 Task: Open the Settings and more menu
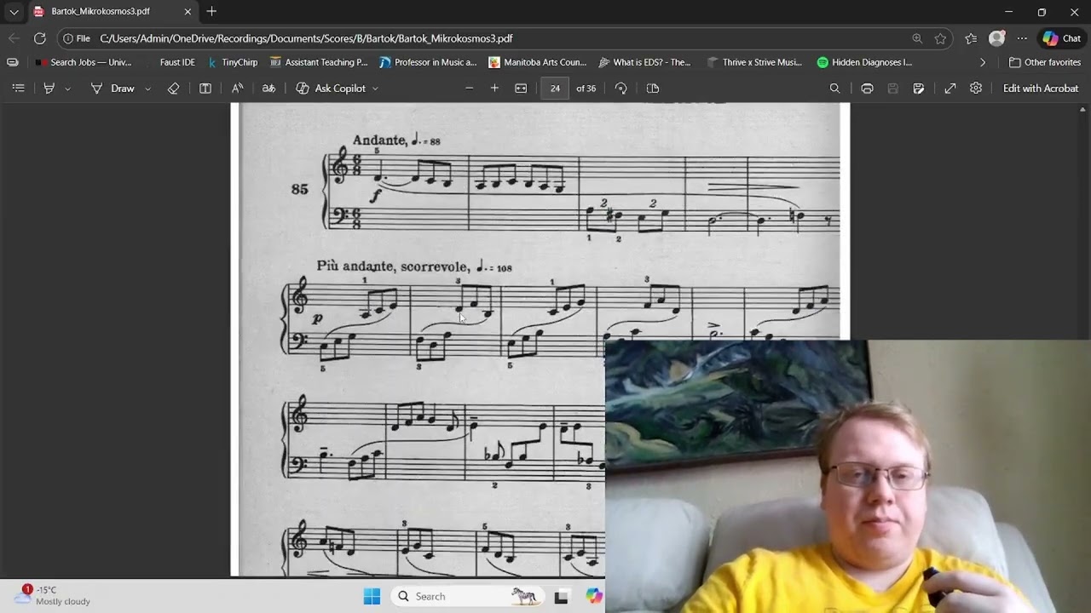click(x=1022, y=38)
